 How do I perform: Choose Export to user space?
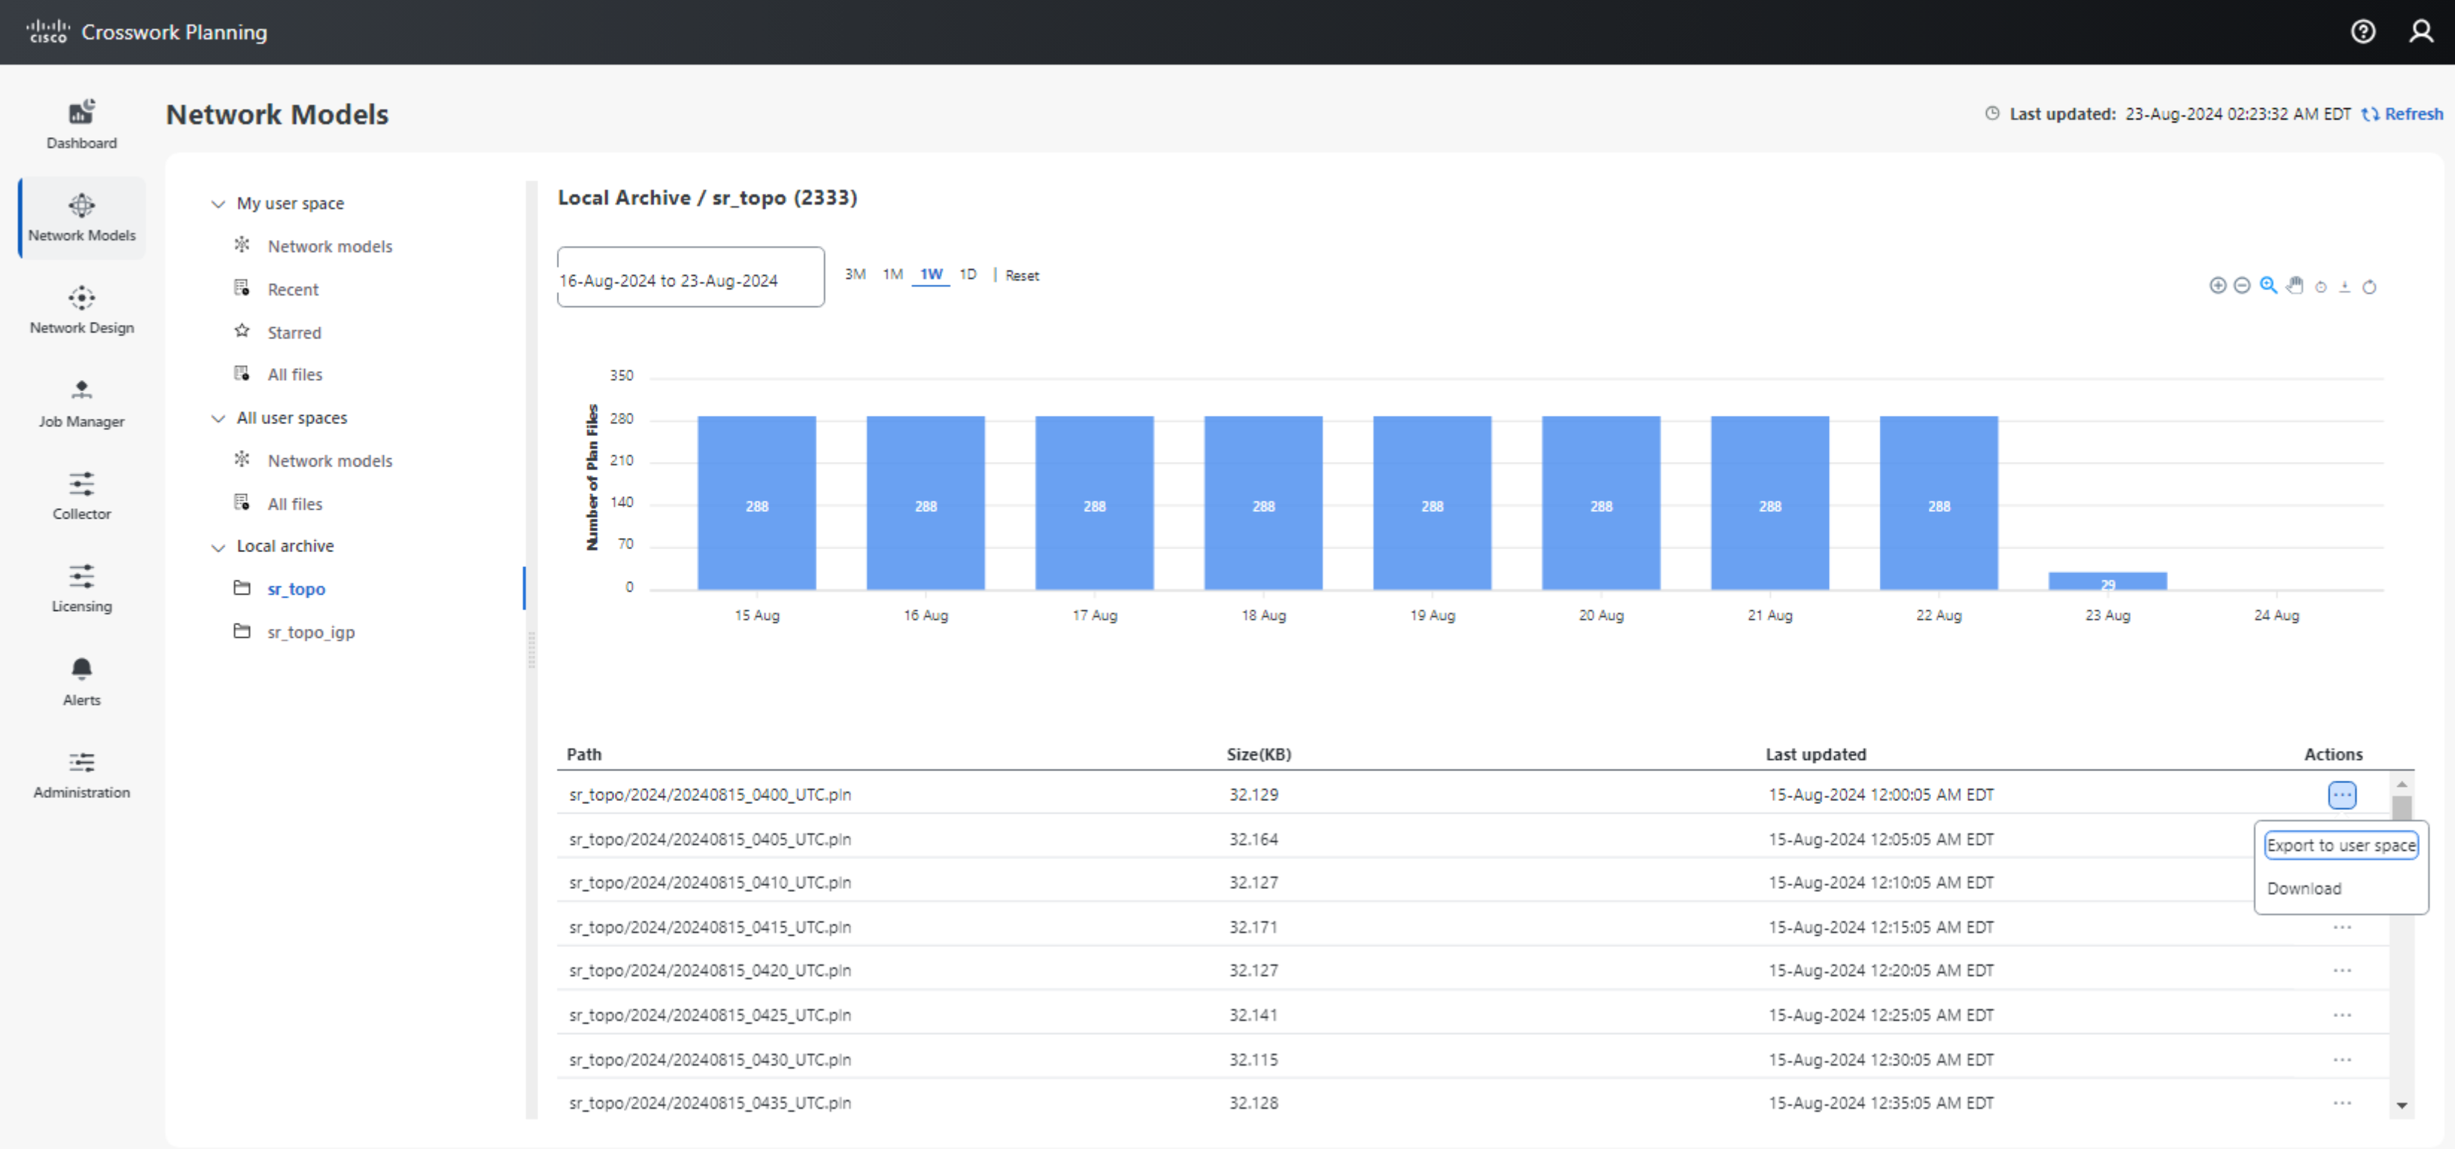click(x=2341, y=846)
